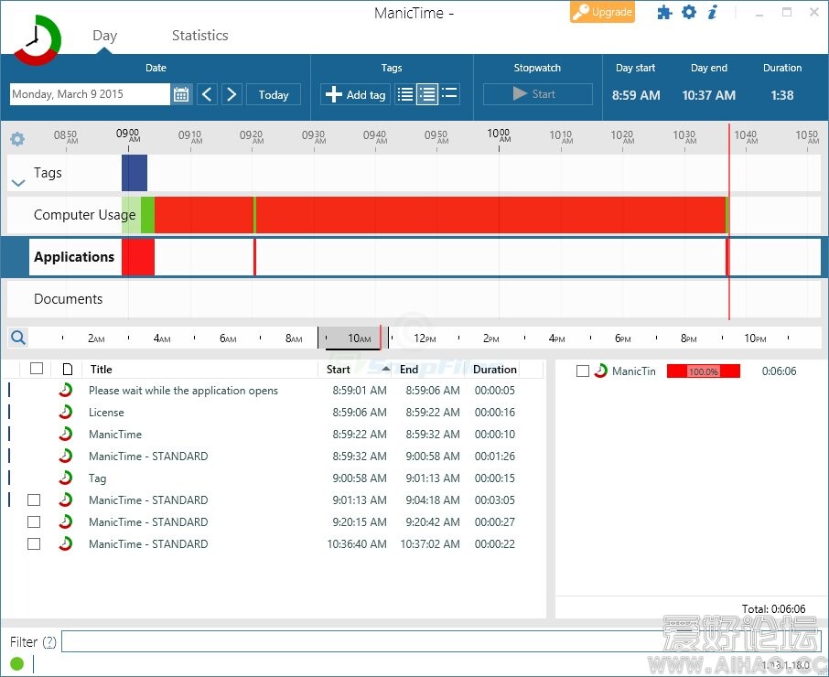The width and height of the screenshot is (829, 677).
Task: Open settings gear in title bar
Action: [689, 12]
